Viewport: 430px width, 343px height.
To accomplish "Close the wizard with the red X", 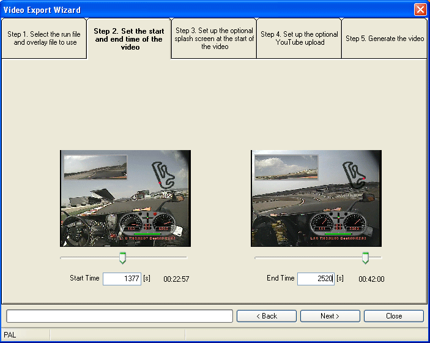I will [x=420, y=10].
